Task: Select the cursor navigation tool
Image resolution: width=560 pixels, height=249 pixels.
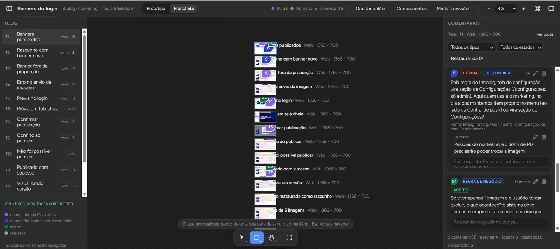Action: click(242, 237)
